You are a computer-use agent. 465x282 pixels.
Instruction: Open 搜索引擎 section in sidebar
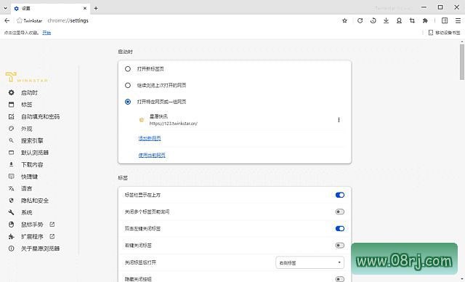(32, 140)
